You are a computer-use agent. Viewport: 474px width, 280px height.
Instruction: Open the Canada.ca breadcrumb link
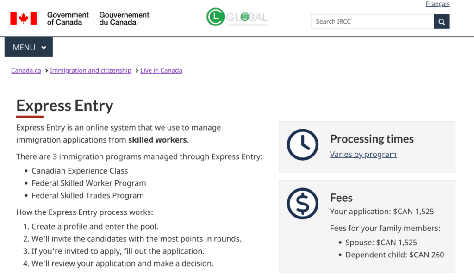pos(26,71)
